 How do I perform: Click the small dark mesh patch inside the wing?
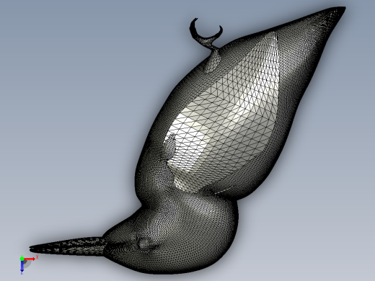click(171, 143)
